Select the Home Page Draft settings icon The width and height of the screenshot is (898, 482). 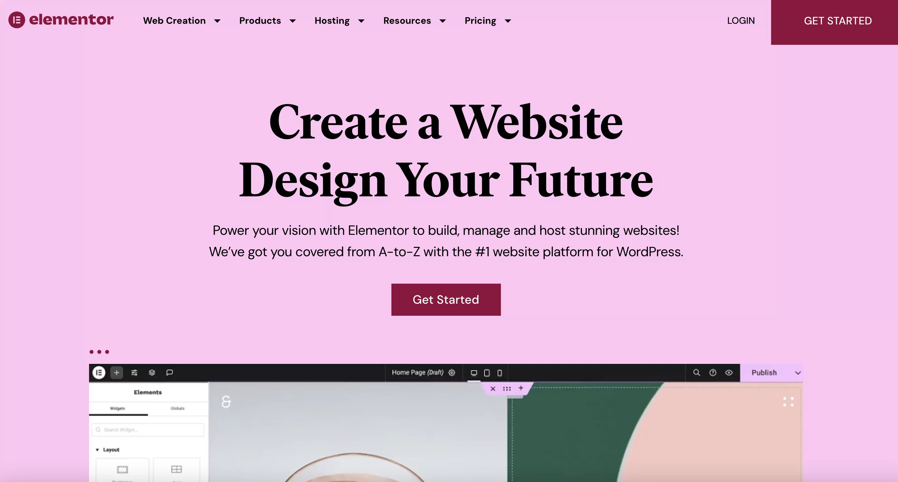[453, 372]
